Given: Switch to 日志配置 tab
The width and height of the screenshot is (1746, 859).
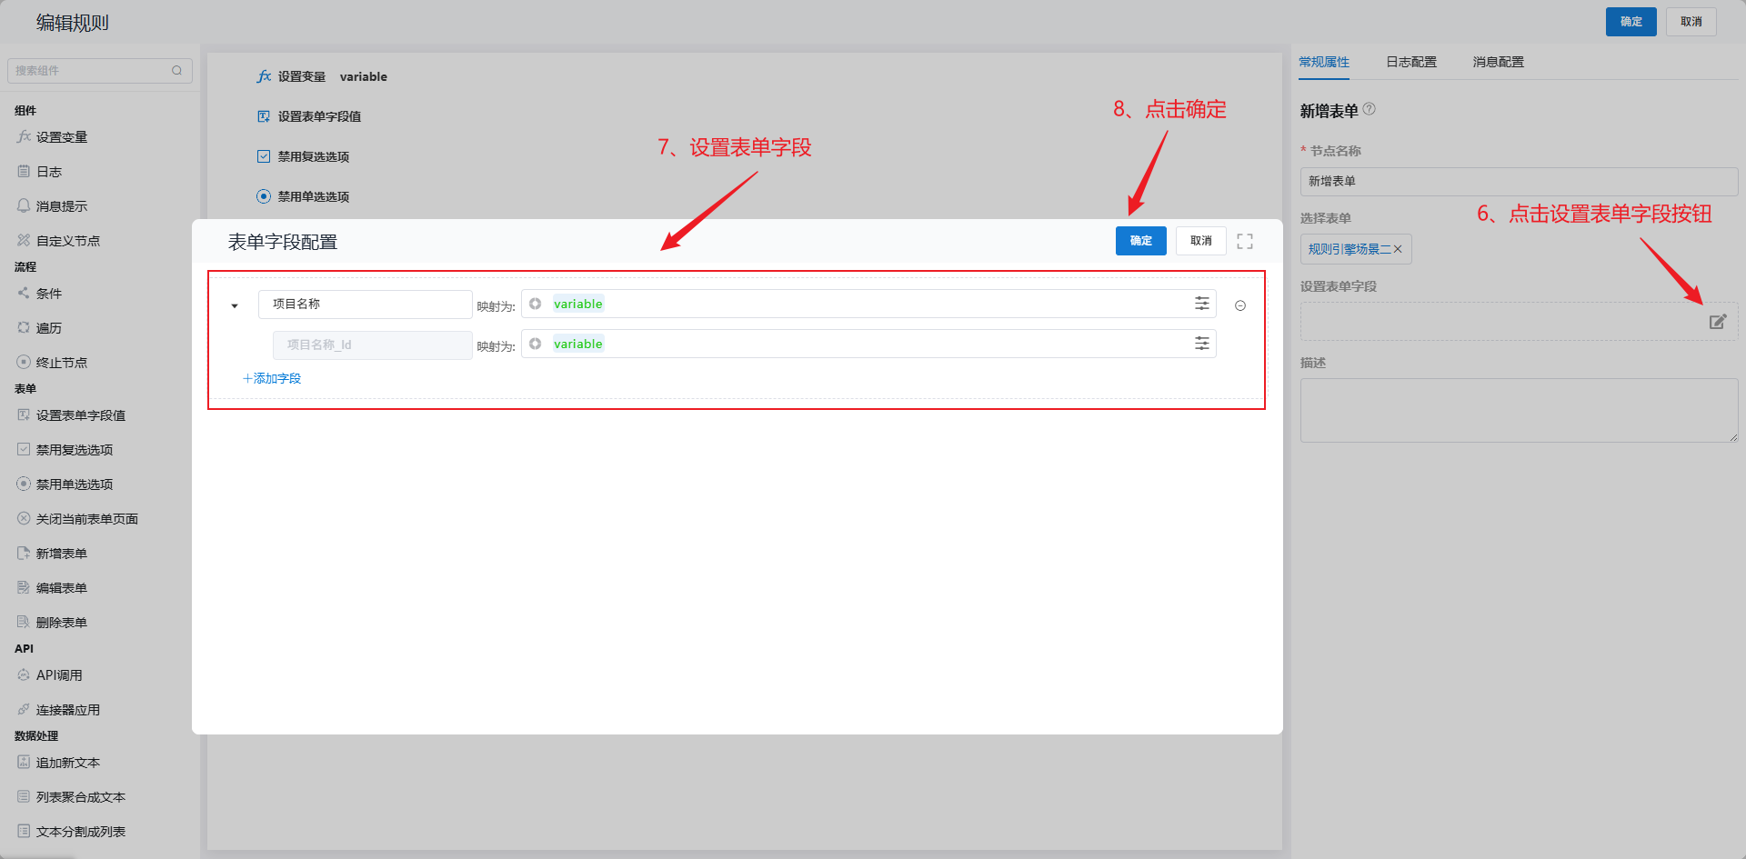Looking at the screenshot, I should (x=1410, y=62).
